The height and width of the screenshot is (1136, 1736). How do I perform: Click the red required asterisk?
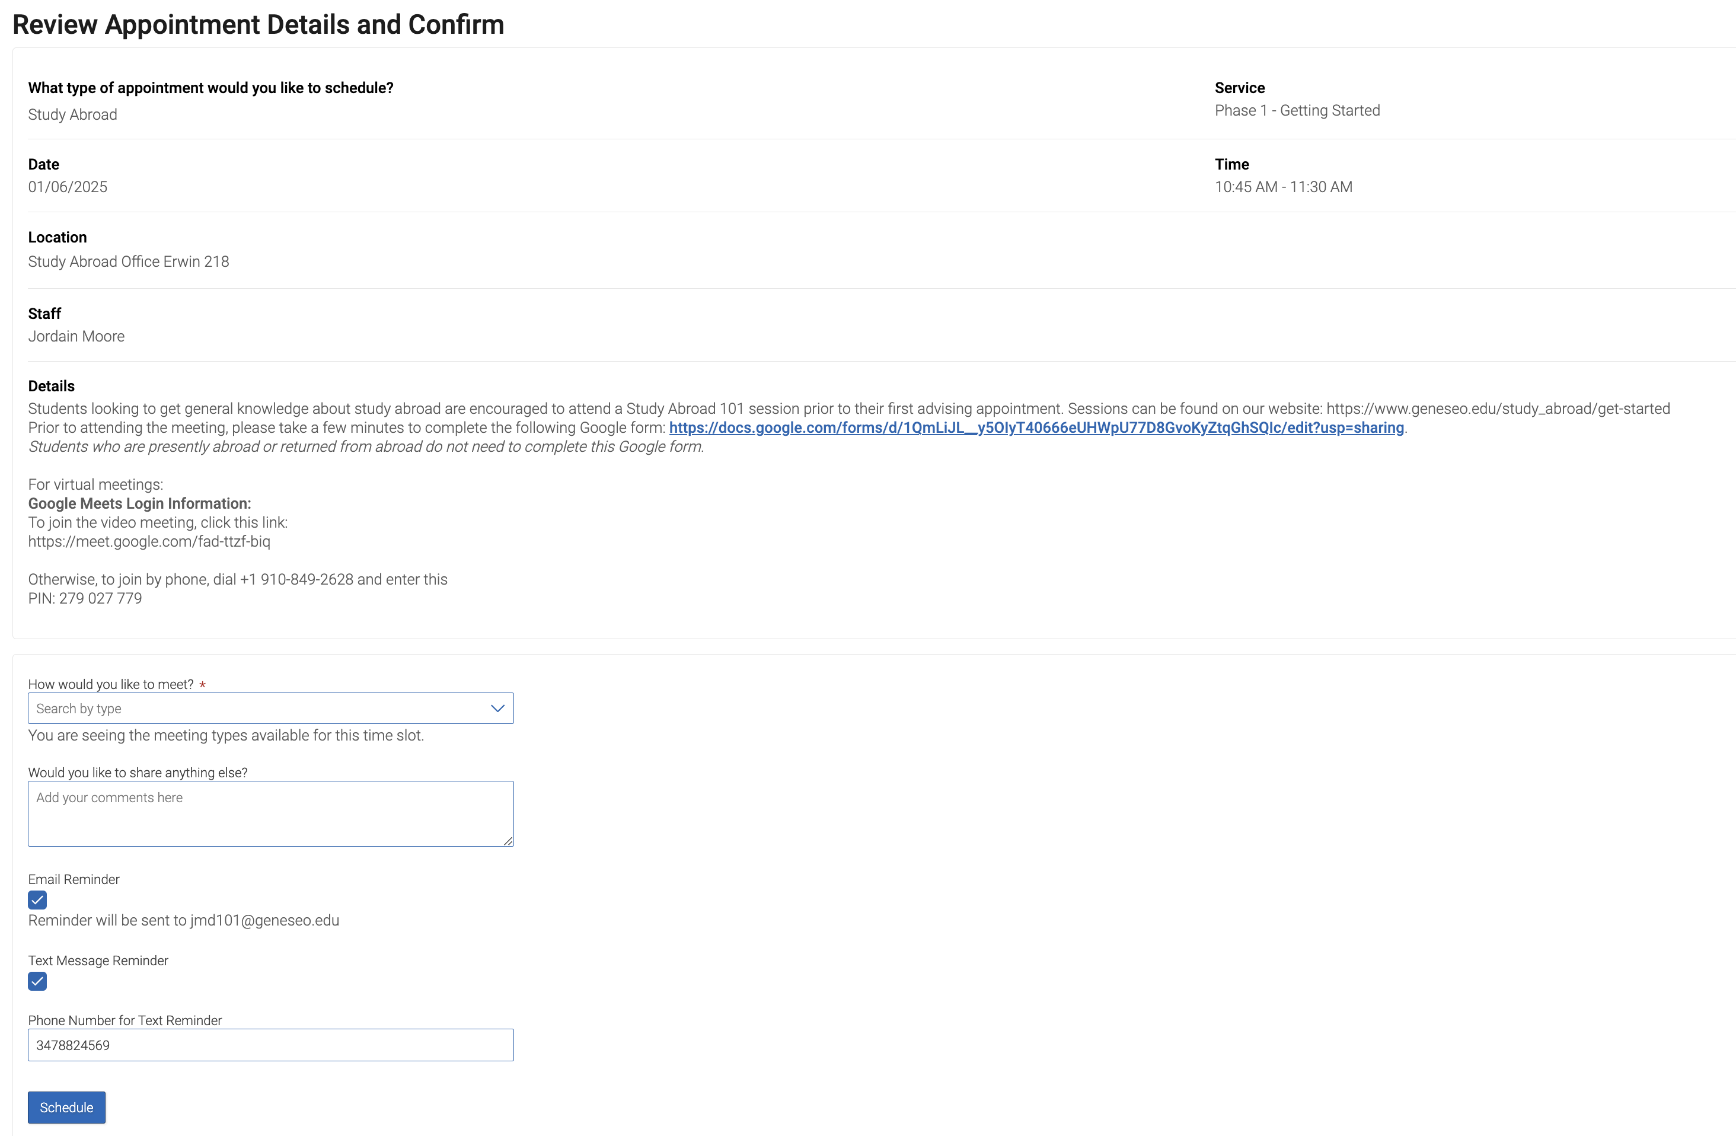pyautogui.click(x=203, y=685)
